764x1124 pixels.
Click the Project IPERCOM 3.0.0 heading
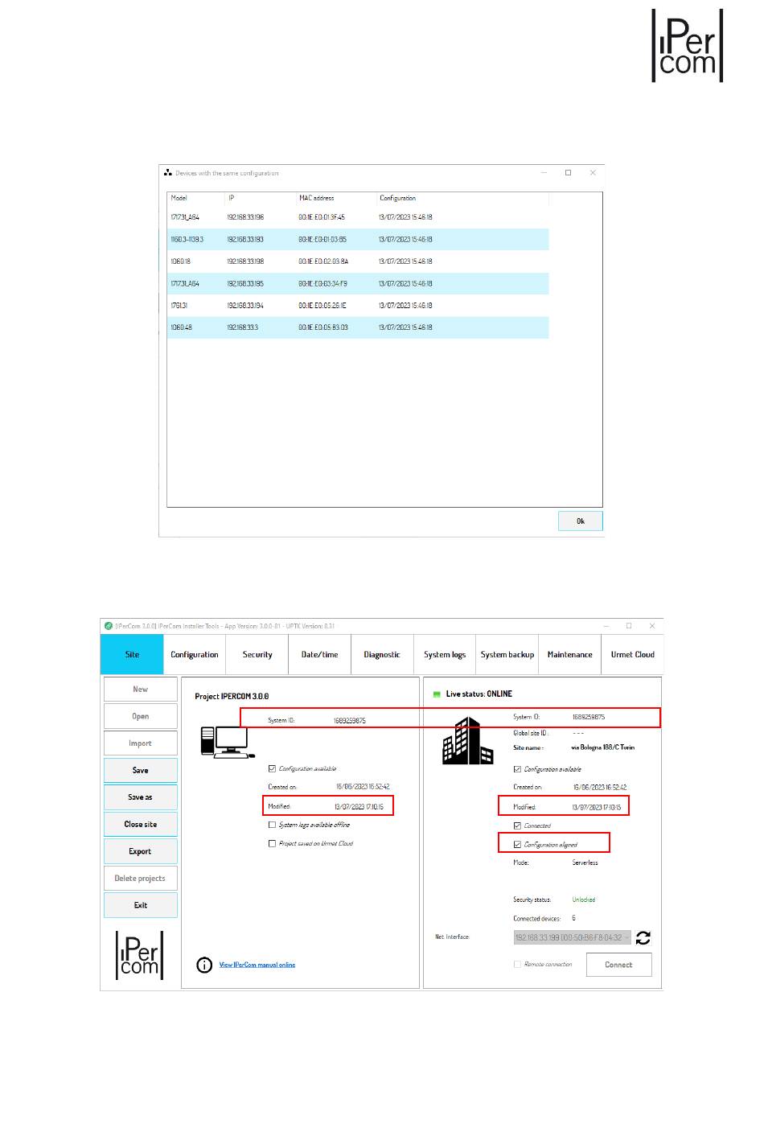click(x=232, y=697)
